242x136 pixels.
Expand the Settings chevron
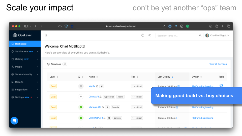[x=37, y=97]
